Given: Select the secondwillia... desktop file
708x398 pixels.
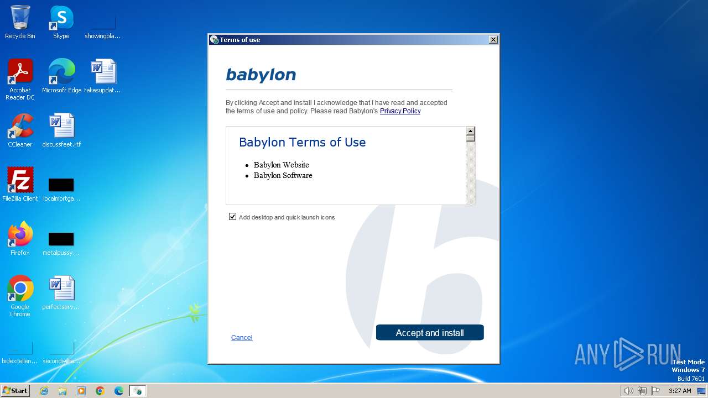Looking at the screenshot, I should tap(61, 353).
